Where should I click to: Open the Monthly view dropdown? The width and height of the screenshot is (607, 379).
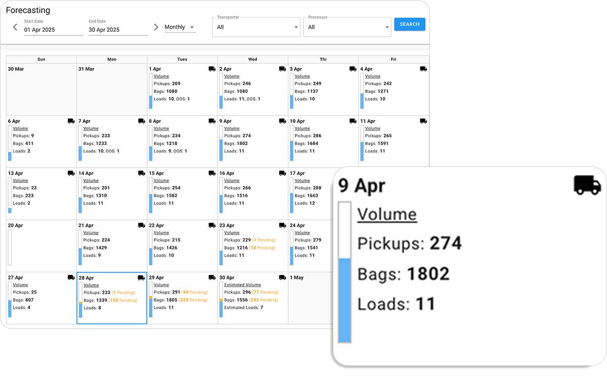tap(180, 27)
